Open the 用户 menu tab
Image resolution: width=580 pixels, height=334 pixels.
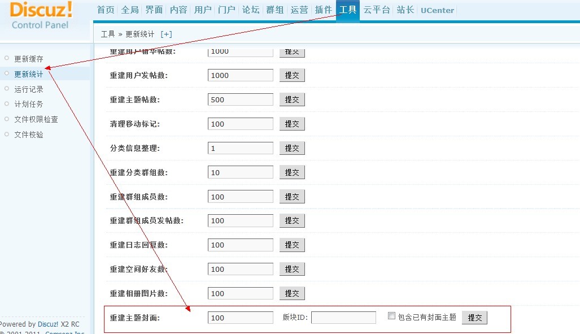click(x=203, y=10)
